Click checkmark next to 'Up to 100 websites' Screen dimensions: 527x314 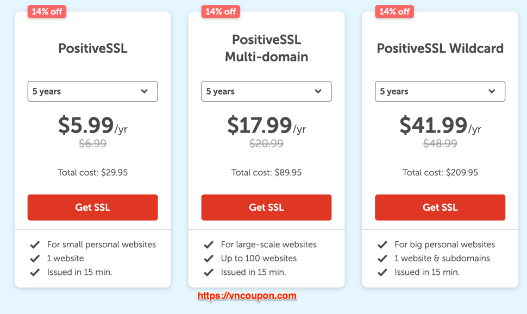click(x=209, y=259)
